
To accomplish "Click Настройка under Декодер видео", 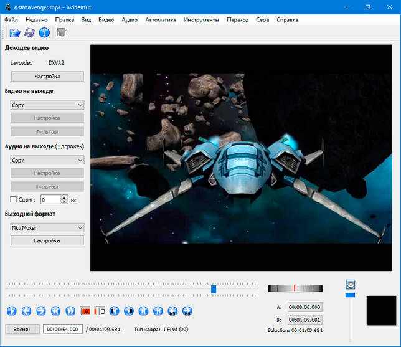I will (x=47, y=76).
